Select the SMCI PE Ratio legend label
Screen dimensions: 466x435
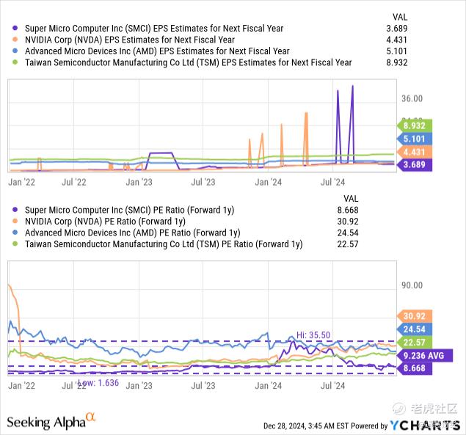(130, 210)
